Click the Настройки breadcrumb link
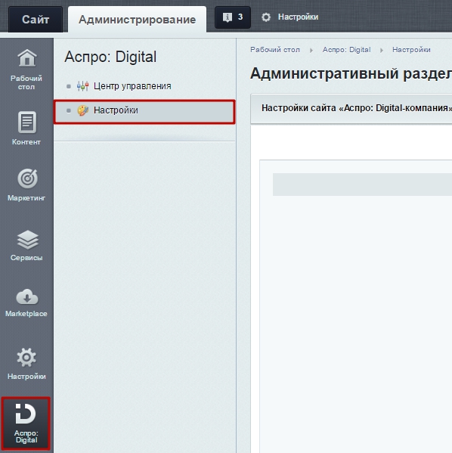Viewport: 452px width, 453px height. [x=411, y=50]
